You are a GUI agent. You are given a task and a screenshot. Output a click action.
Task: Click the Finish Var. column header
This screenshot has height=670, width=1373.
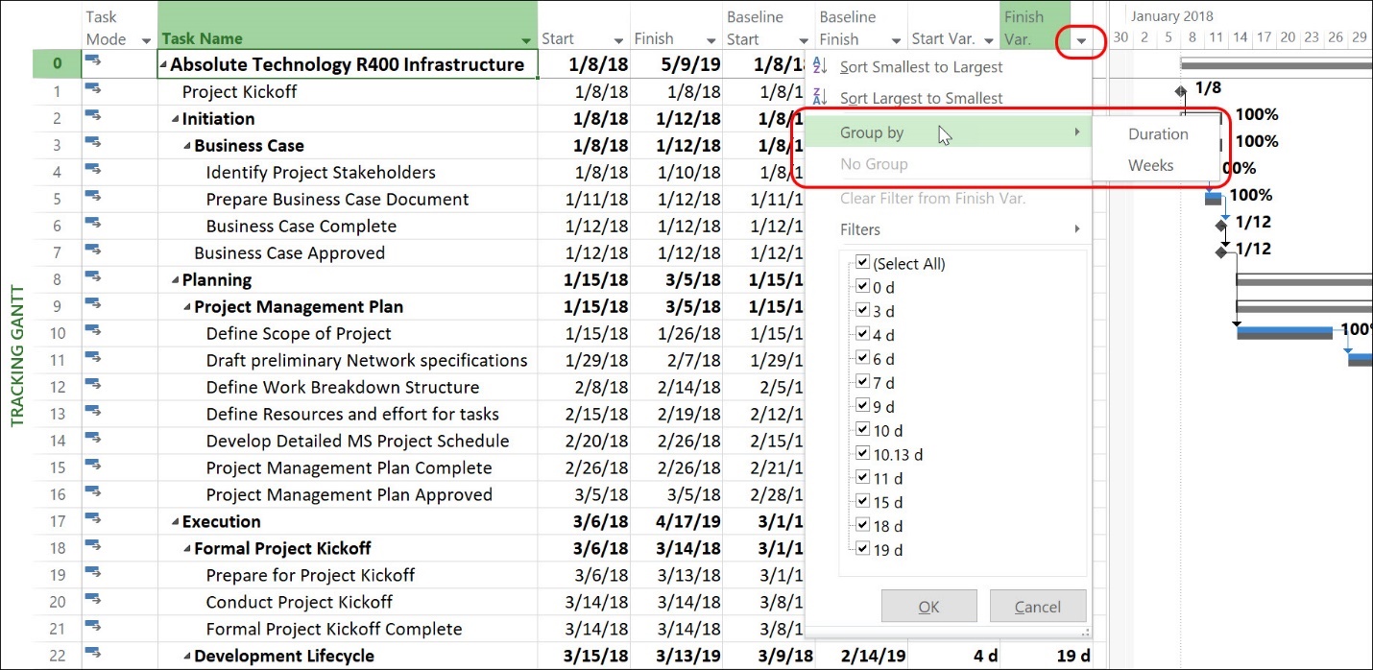(1035, 26)
